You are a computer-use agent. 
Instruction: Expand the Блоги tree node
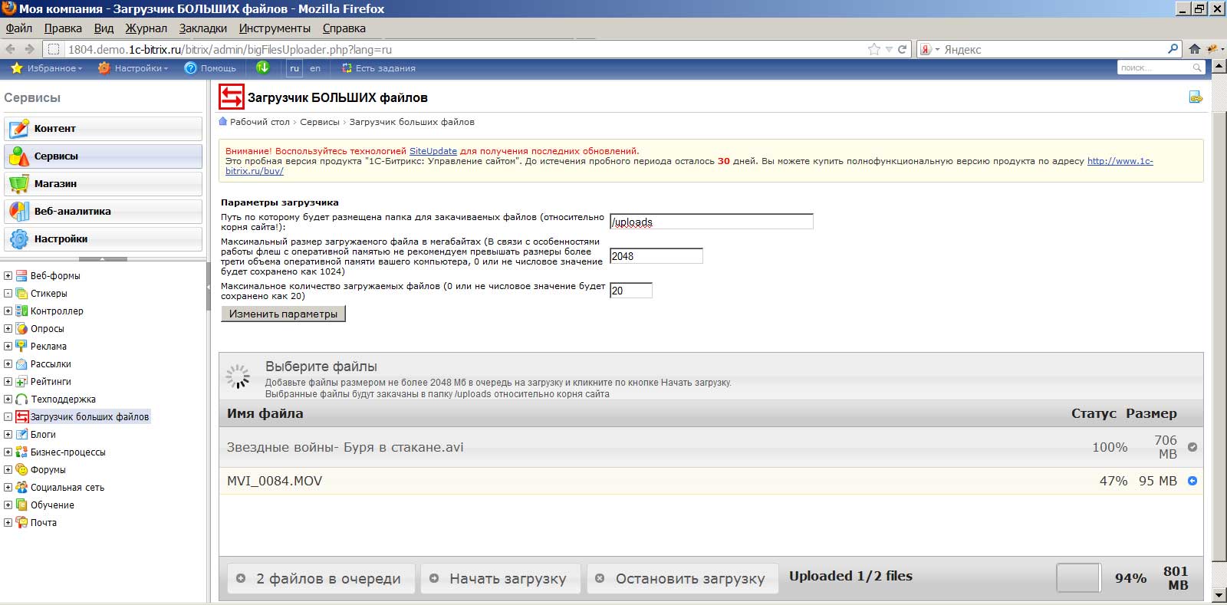pos(8,435)
